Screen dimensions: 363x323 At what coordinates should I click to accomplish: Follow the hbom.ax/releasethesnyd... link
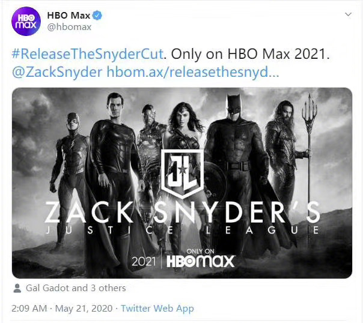pyautogui.click(x=192, y=72)
